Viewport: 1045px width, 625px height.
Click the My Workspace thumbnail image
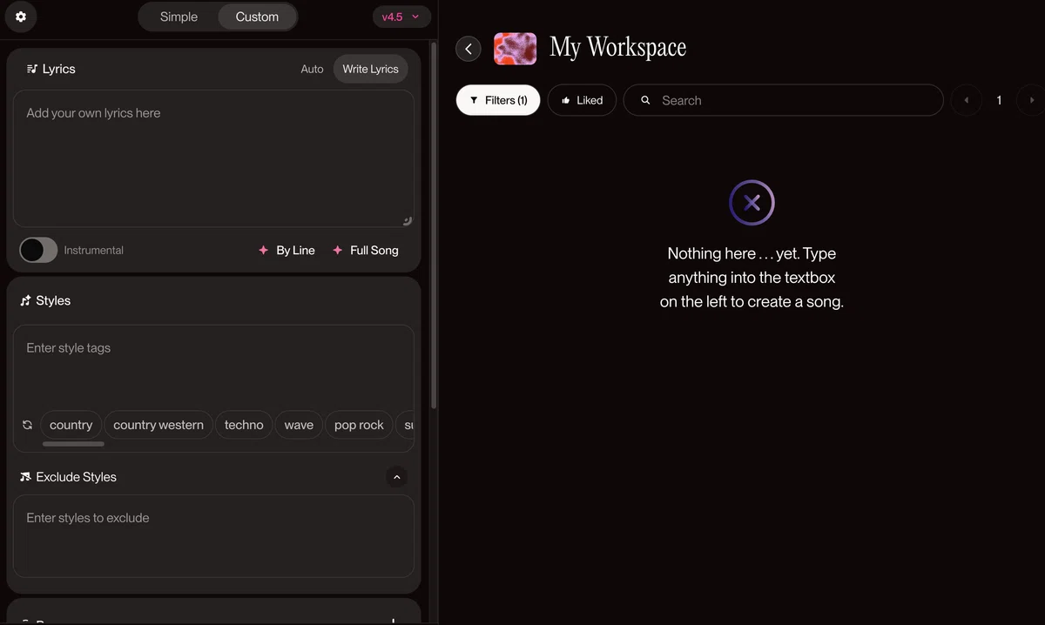(x=516, y=49)
